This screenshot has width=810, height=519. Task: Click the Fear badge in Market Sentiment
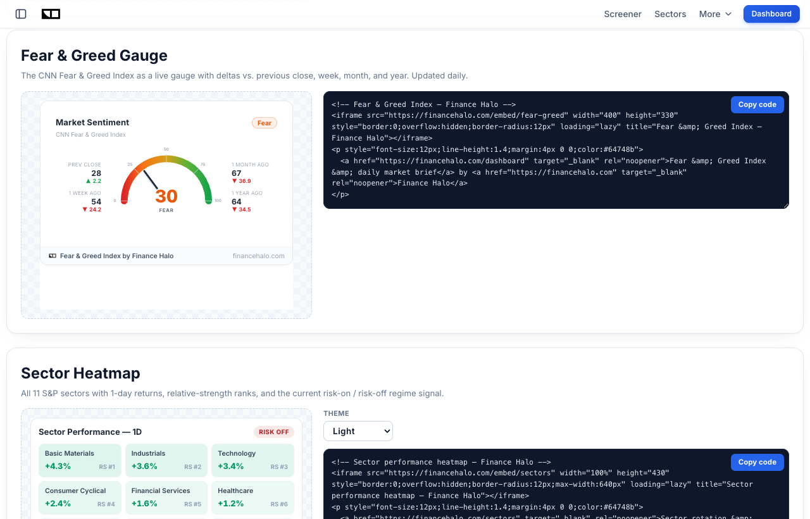click(265, 123)
